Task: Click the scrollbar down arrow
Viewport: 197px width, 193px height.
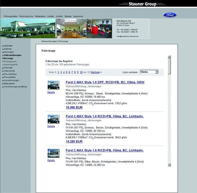Action: [169, 165]
